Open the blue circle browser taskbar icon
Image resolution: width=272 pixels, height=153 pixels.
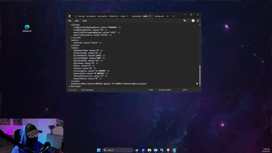[143, 150]
